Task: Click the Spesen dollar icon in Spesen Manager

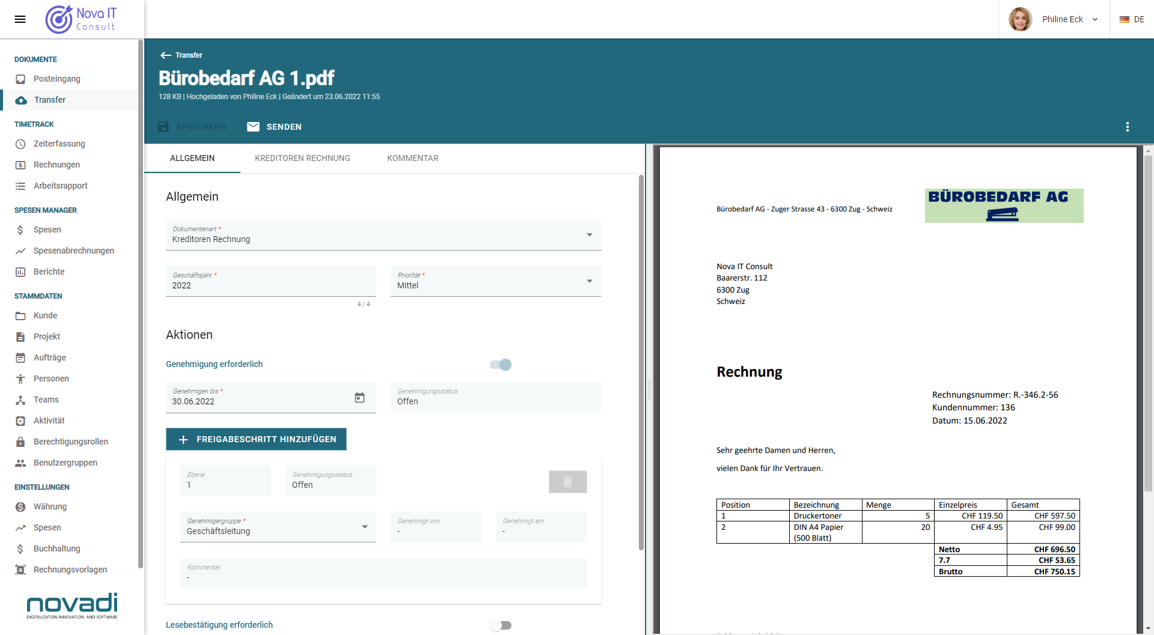Action: coord(20,230)
